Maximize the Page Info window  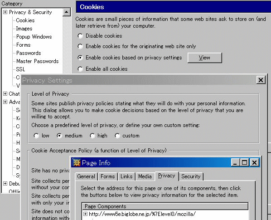point(244,162)
